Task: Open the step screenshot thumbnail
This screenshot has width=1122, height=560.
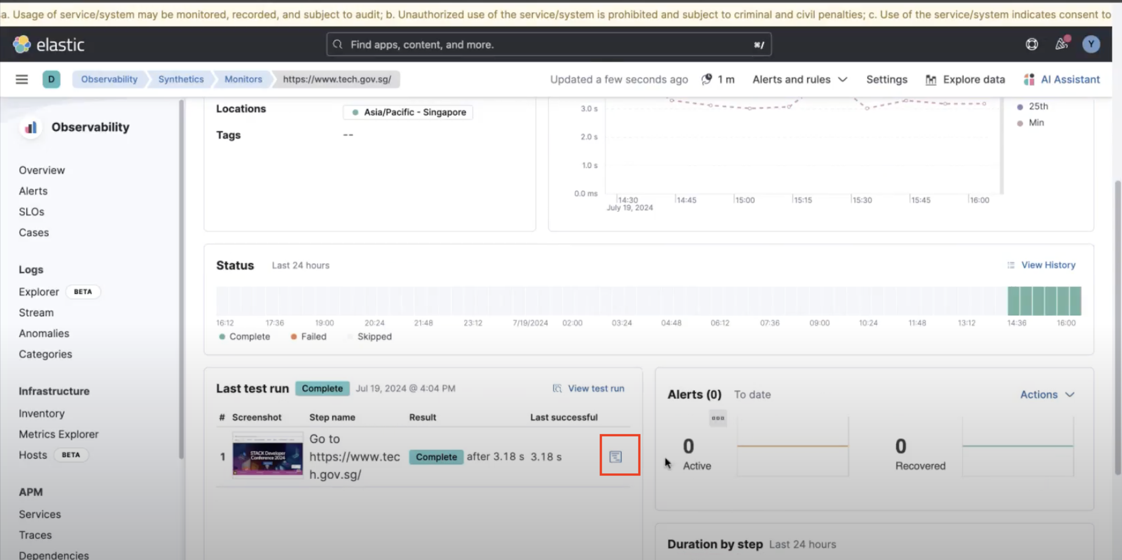Action: coord(267,456)
